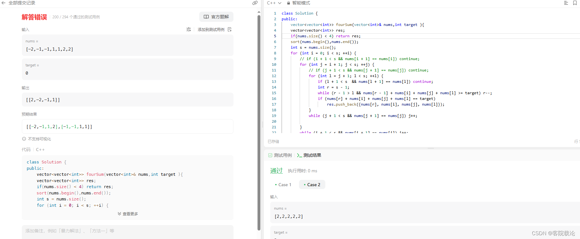Screen dimensions: 580x239
Task: Toggle the 智能模式 lock setting
Action: pos(298,3)
